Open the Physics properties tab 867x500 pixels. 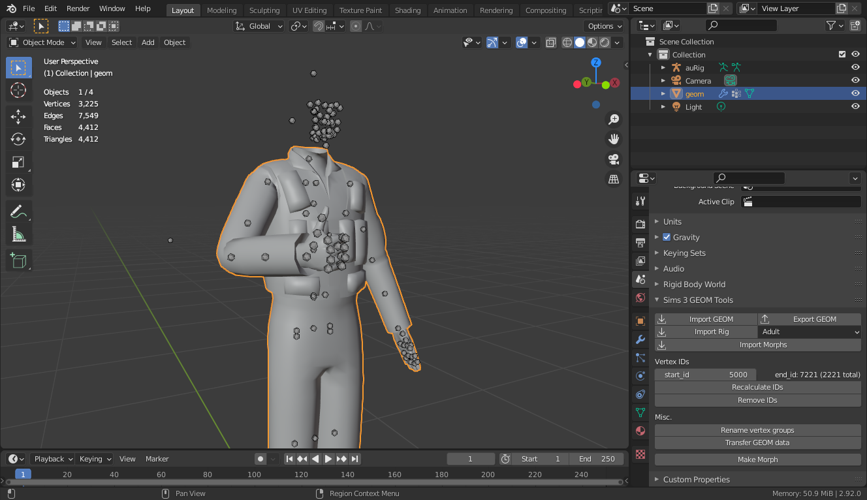point(640,376)
